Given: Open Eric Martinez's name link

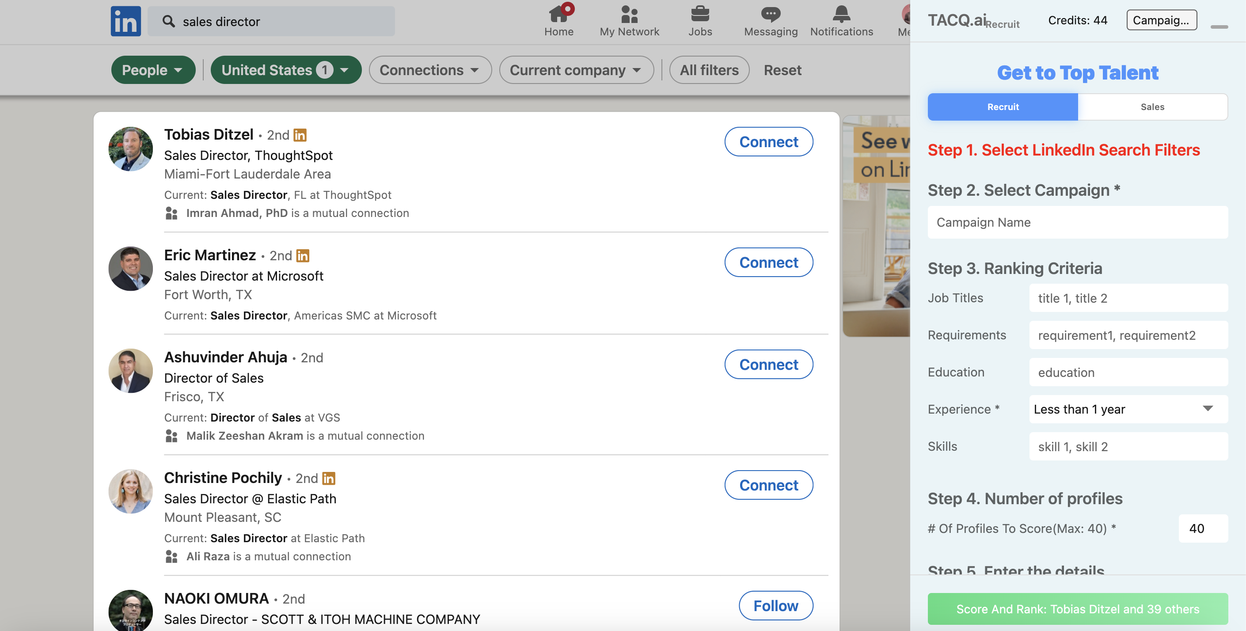Looking at the screenshot, I should [x=210, y=255].
